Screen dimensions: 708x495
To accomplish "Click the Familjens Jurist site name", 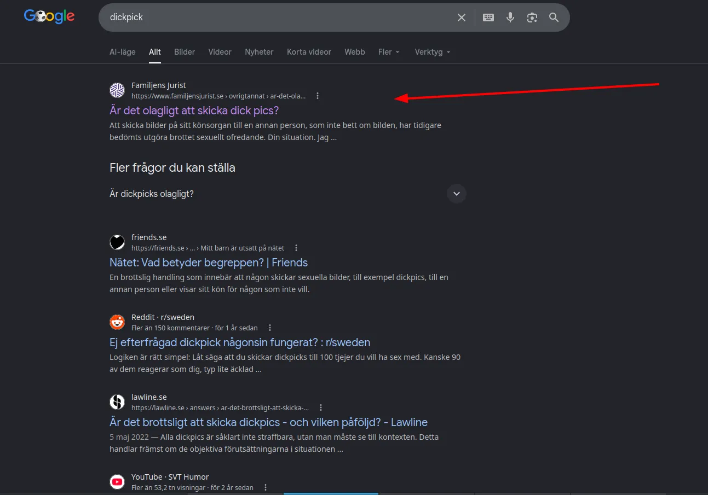I will pyautogui.click(x=159, y=85).
